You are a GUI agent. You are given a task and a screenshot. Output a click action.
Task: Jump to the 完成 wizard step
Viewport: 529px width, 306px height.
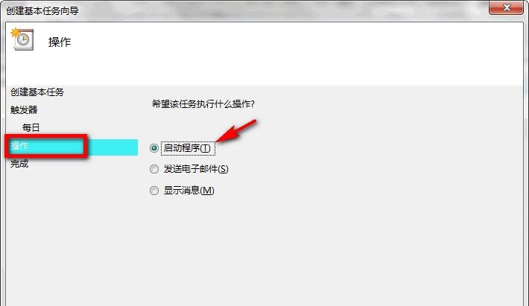(x=19, y=164)
